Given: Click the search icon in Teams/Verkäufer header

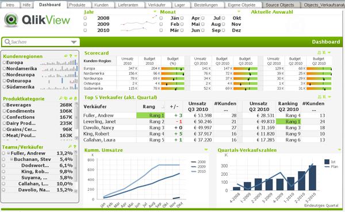Looking at the screenshot, I should tap(70, 147).
